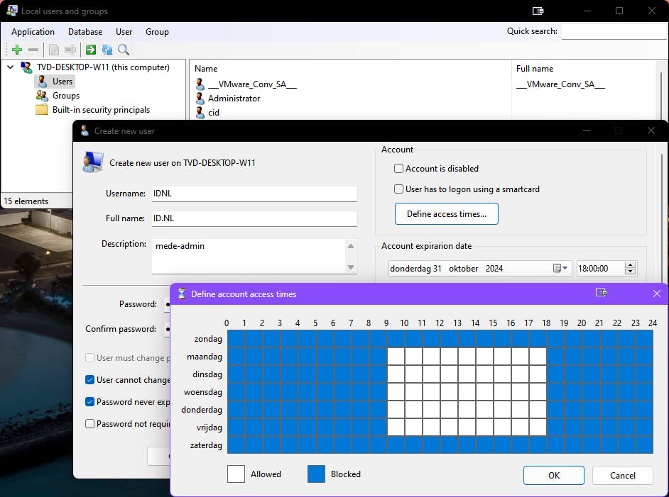
Task: Click the donderdag day label in grid
Action: pyautogui.click(x=202, y=410)
